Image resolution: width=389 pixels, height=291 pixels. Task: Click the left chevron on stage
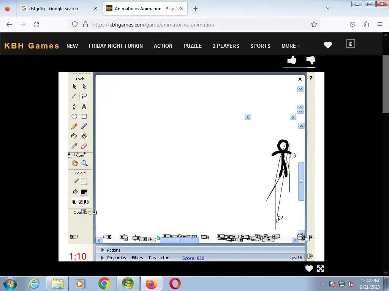click(248, 117)
